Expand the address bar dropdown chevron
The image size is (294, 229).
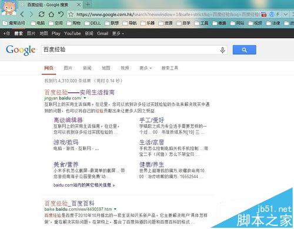pos(286,14)
